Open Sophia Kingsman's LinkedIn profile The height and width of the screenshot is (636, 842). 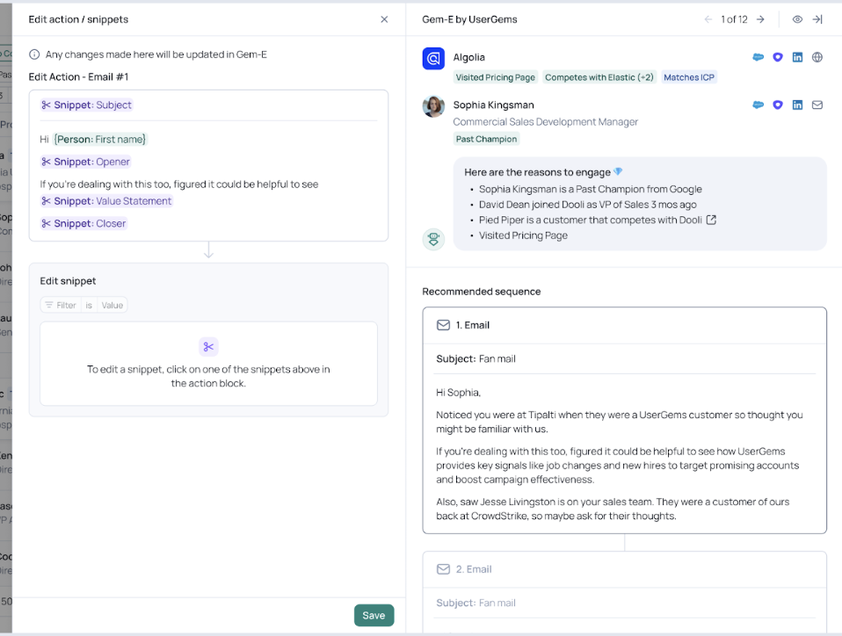(x=797, y=105)
